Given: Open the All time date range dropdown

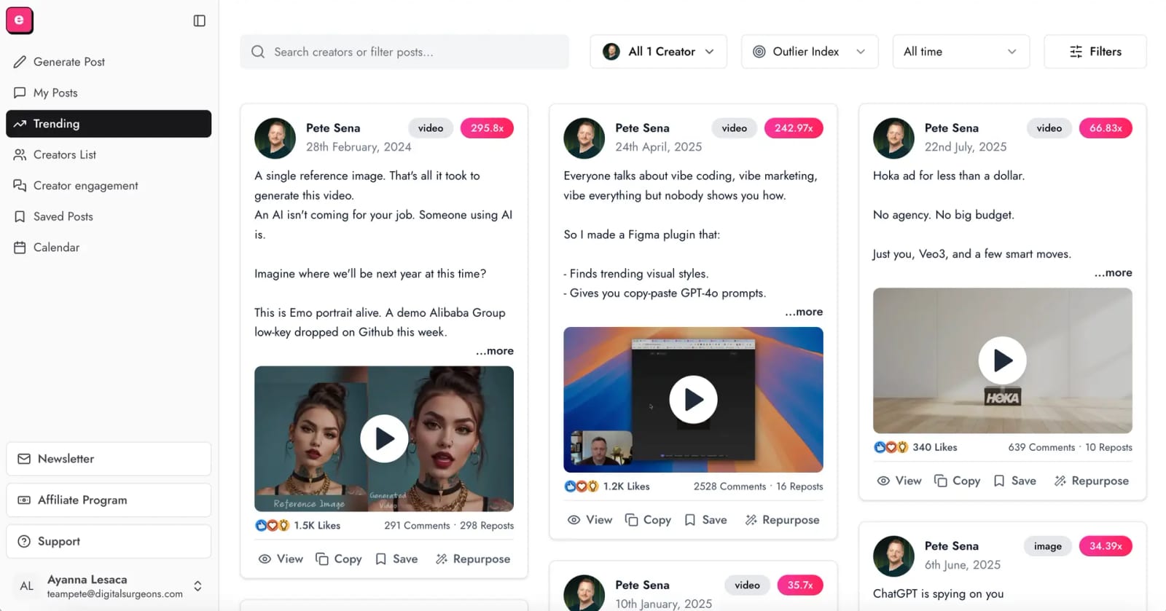Looking at the screenshot, I should coord(961,52).
